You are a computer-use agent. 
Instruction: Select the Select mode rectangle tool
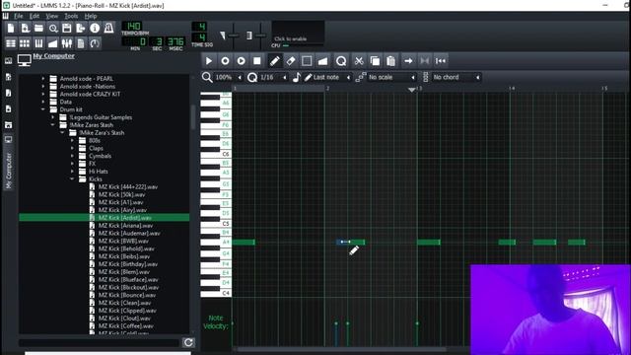(307, 61)
